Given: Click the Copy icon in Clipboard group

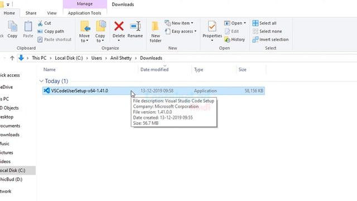Looking at the screenshot, I should click(x=12, y=27).
